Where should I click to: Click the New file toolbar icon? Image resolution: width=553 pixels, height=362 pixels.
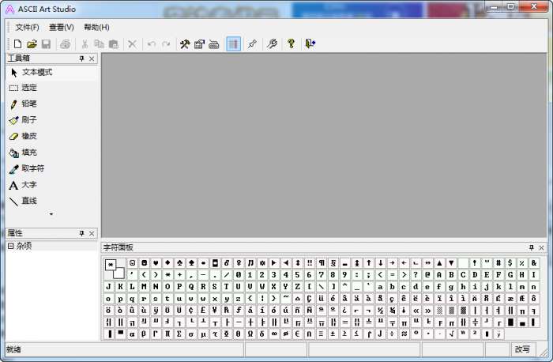(x=18, y=44)
